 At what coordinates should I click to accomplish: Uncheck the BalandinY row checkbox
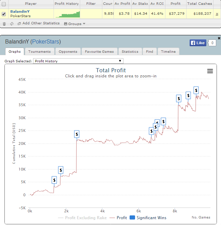tap(4, 14)
